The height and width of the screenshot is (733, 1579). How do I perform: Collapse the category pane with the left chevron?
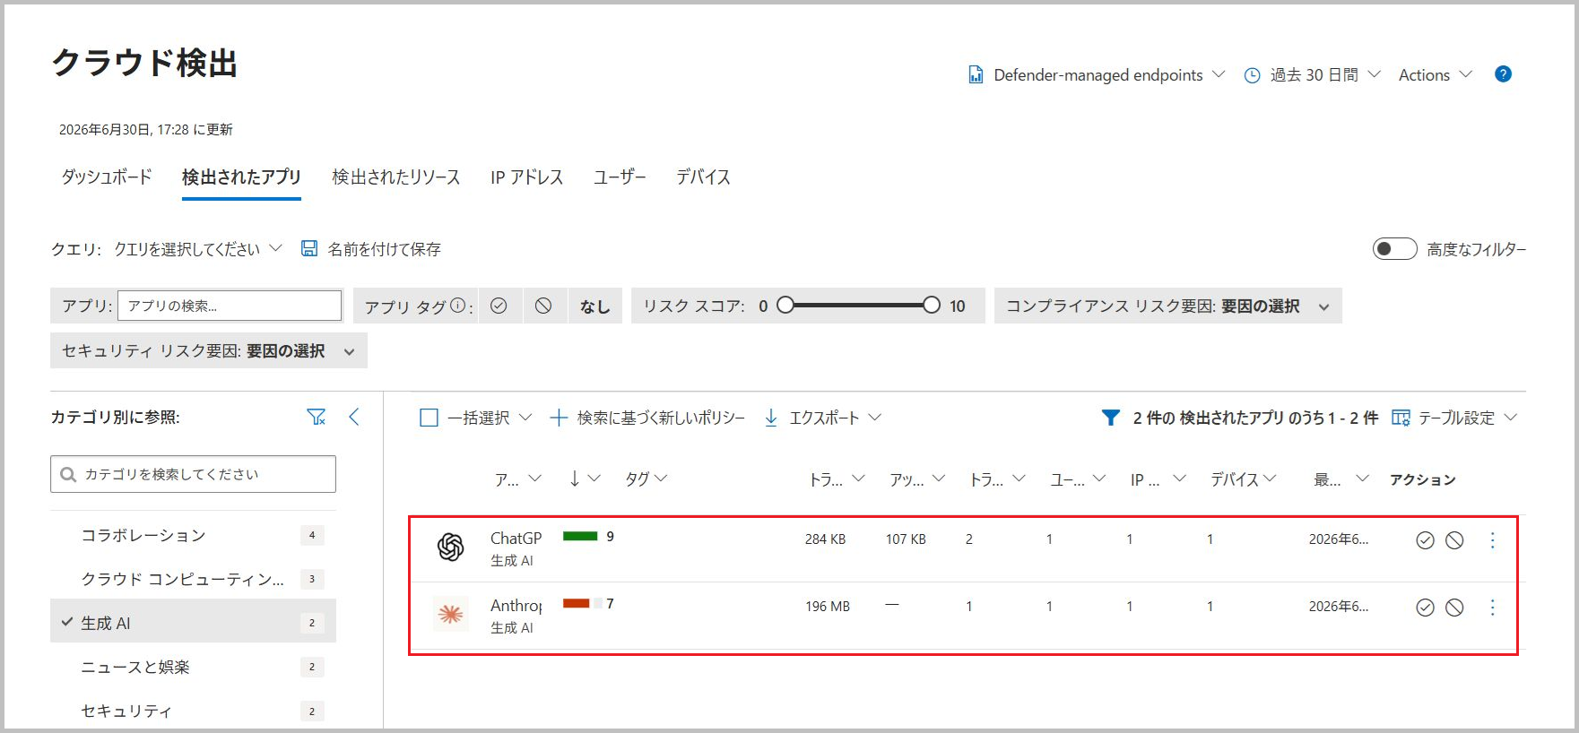pyautogui.click(x=354, y=417)
